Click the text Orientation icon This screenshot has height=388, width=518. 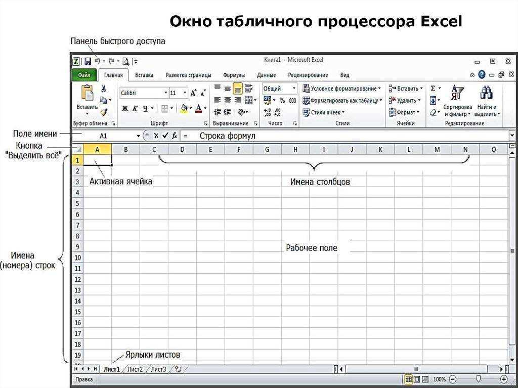(241, 112)
